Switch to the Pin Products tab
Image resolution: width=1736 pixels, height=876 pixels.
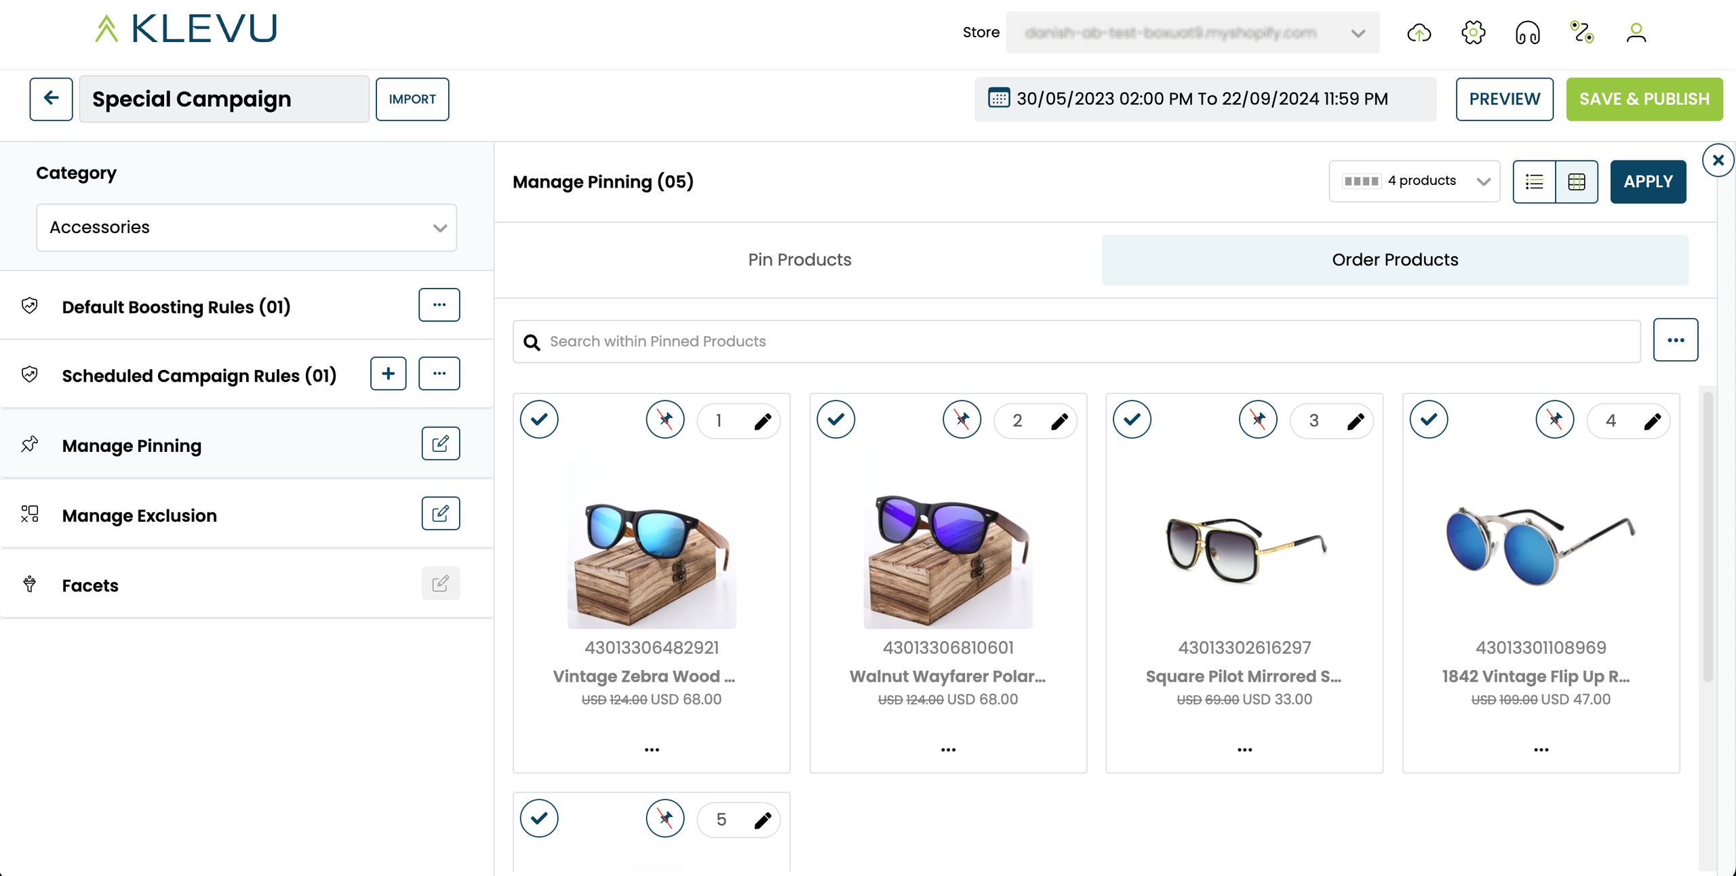tap(800, 260)
